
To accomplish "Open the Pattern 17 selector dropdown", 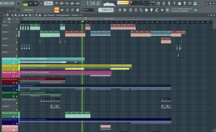I will (106, 10).
